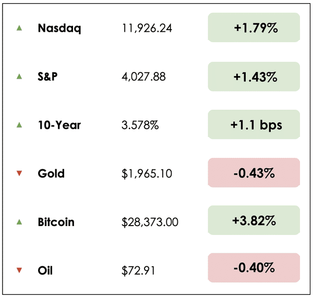
Task: Open the 10-Year row label
Action: tap(59, 125)
